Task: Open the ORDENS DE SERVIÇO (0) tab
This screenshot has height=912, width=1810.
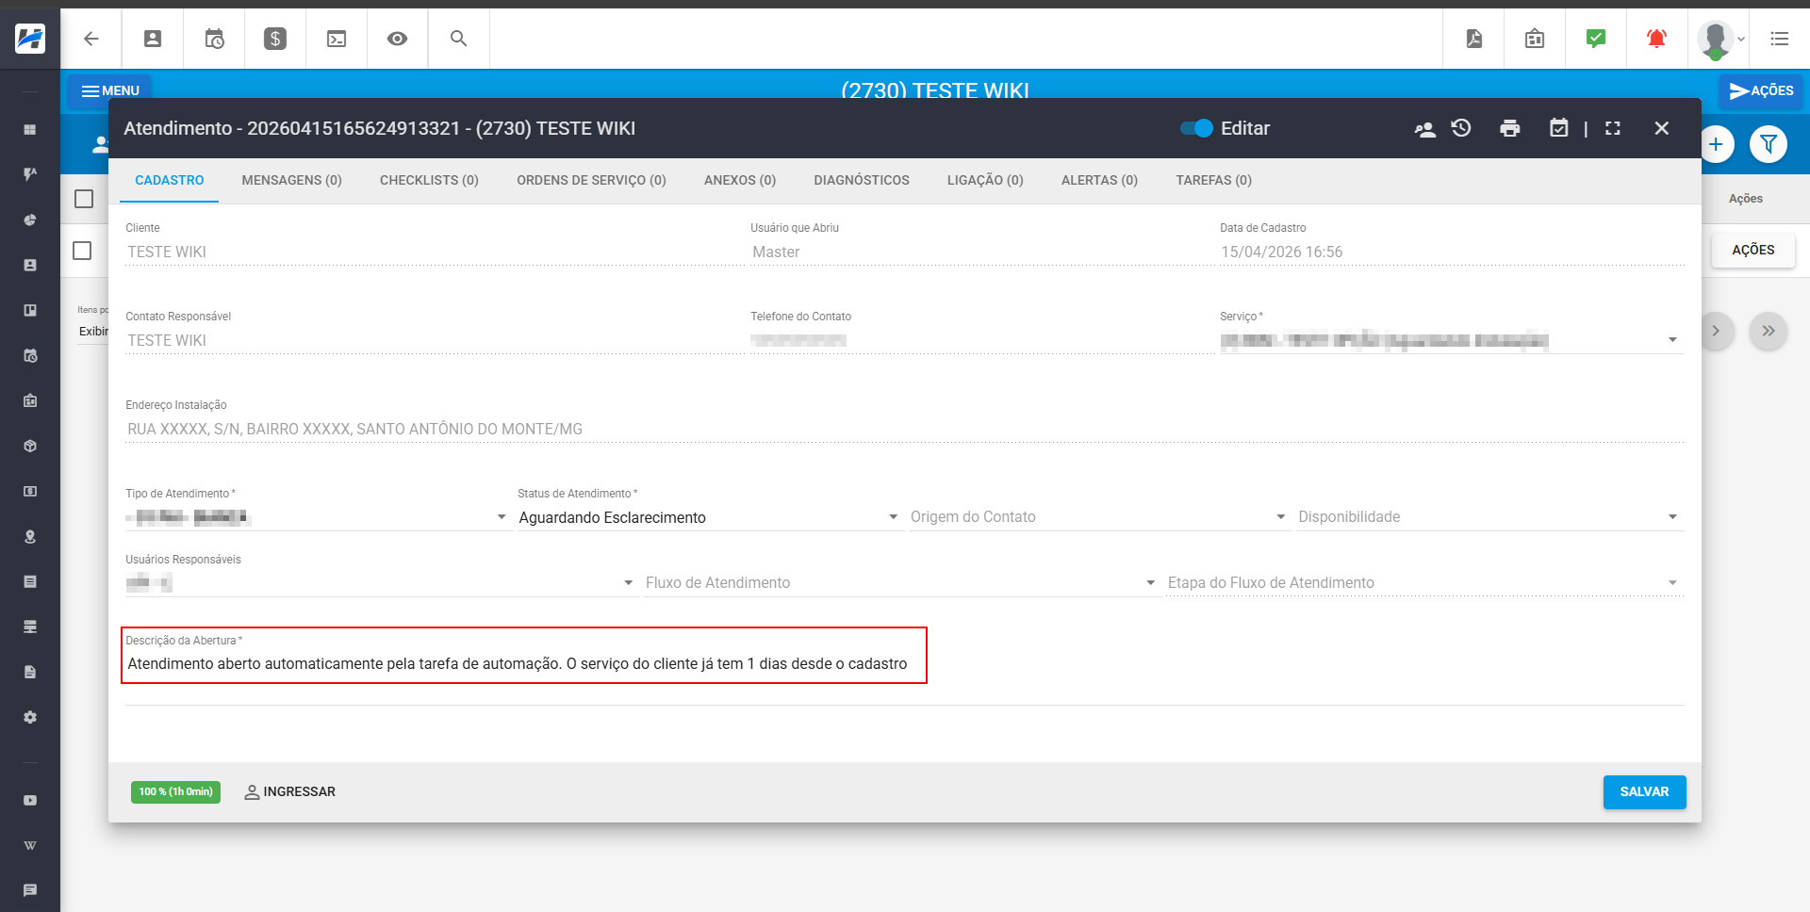Action: coord(591,180)
